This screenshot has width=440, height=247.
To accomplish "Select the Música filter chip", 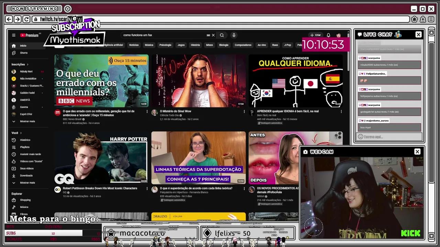I will pos(149,45).
